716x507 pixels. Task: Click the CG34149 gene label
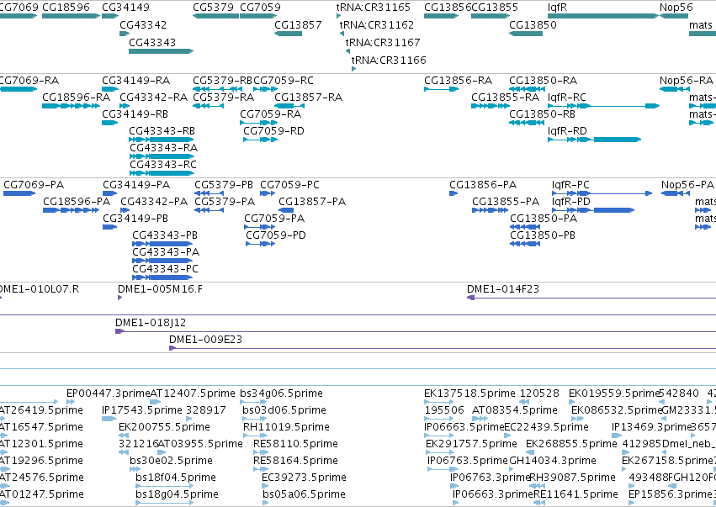125,8
